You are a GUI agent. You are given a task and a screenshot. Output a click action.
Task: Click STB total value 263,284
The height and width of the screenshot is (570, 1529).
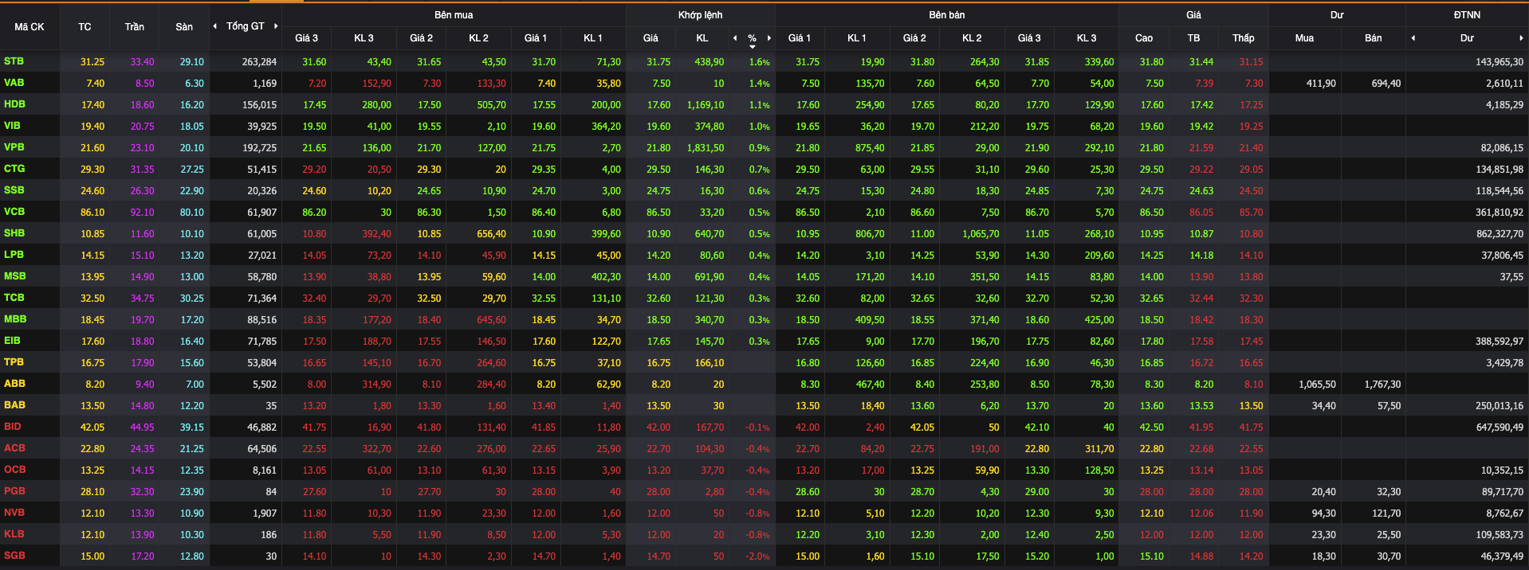(x=259, y=62)
